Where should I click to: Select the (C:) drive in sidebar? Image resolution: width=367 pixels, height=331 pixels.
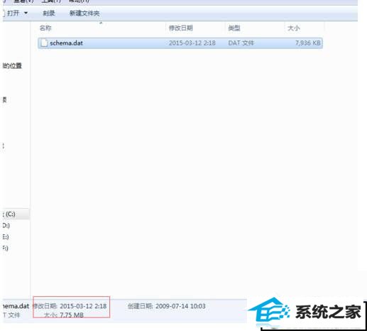(9, 214)
